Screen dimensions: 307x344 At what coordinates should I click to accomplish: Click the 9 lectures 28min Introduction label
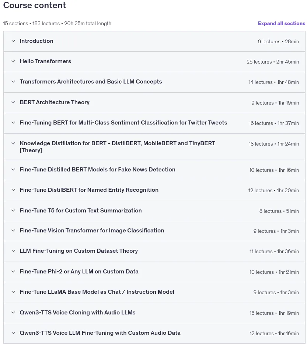(x=278, y=41)
